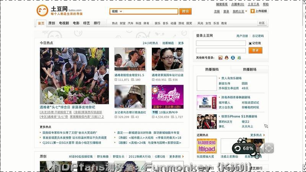Open the 24小时热点 link

[x=150, y=43]
